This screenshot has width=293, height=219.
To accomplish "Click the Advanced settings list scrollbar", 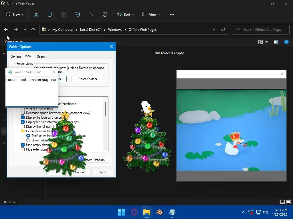I will pyautogui.click(x=106, y=109).
